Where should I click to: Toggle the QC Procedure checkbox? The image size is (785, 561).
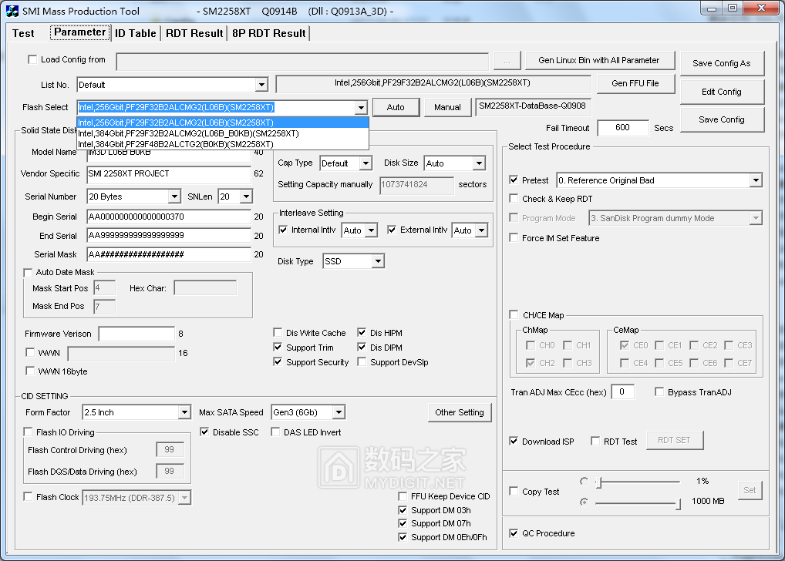click(x=514, y=533)
